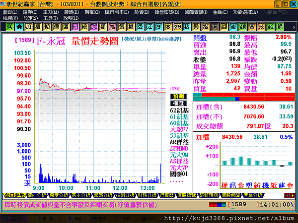Open the yellow 綜 toolbar icon
298x223 pixels.
(84, 27)
